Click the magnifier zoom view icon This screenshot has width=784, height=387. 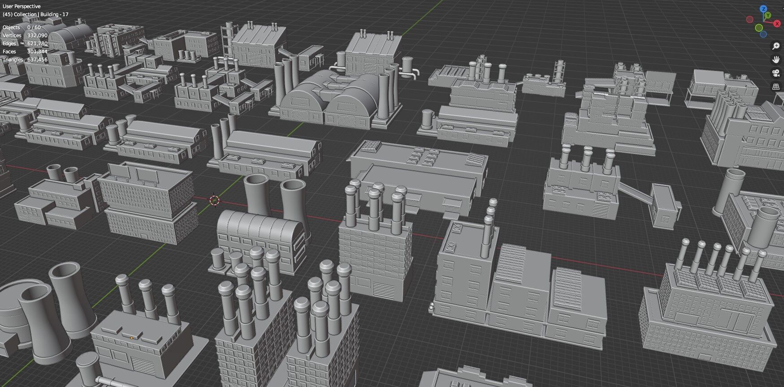(x=776, y=46)
